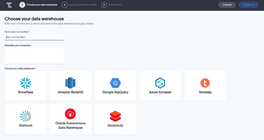Click the Databricks card label
Screen dimensions: 264x140
115,125
